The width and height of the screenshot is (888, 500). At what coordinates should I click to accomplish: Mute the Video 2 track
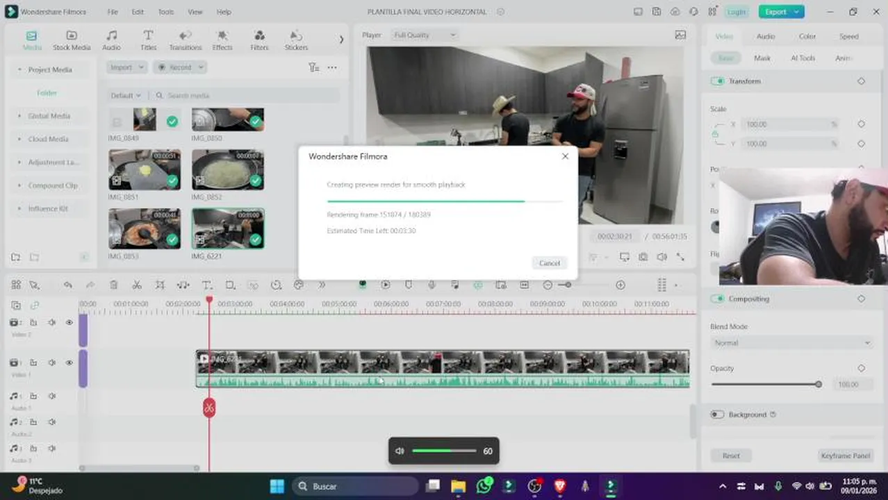coord(51,322)
